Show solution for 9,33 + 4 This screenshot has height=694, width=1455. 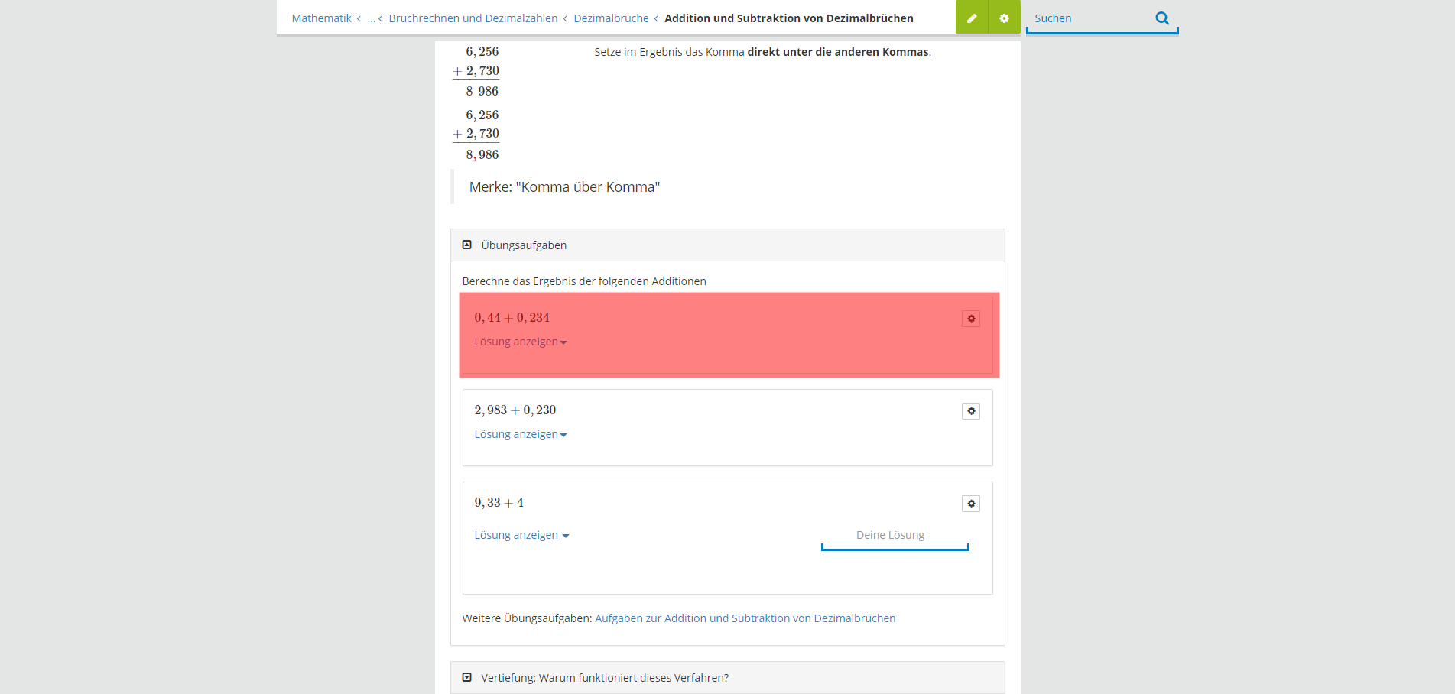pos(521,535)
